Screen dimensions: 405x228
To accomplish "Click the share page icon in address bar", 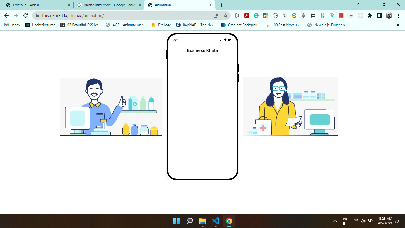I will (x=216, y=15).
